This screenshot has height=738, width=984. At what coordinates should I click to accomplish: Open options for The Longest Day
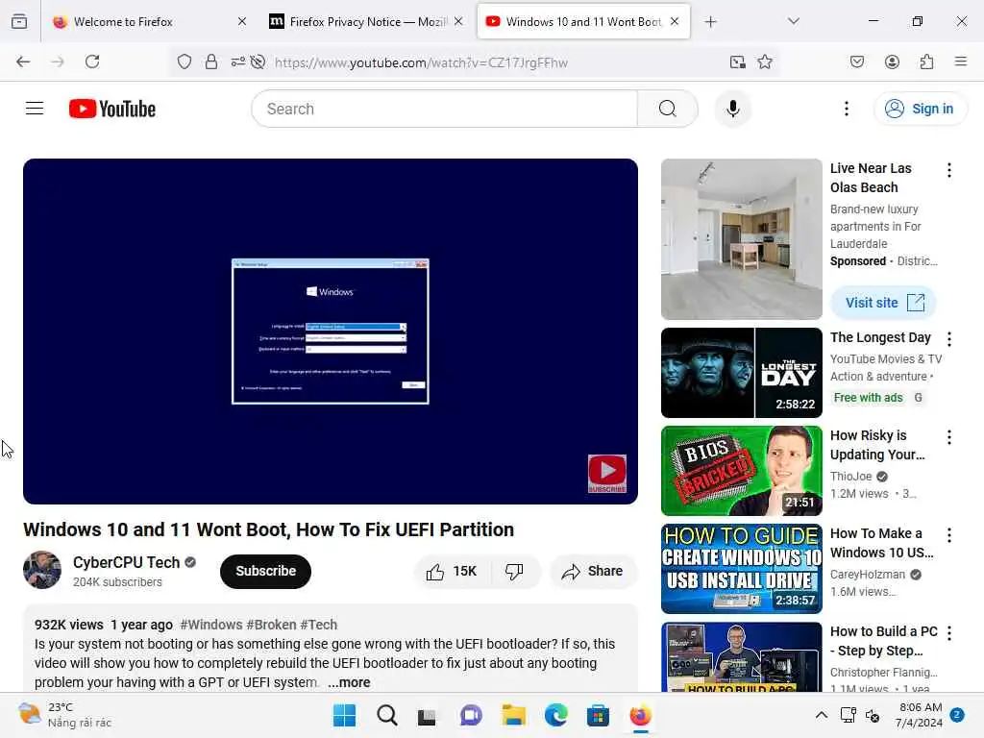(x=948, y=339)
